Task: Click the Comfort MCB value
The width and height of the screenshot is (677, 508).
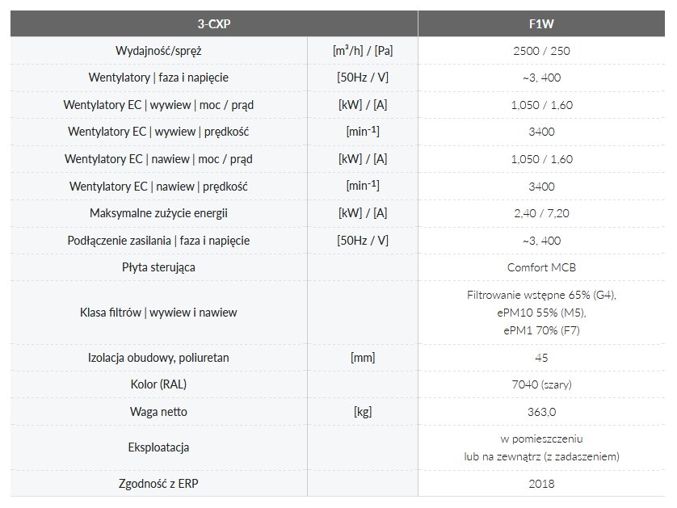Action: click(x=541, y=267)
